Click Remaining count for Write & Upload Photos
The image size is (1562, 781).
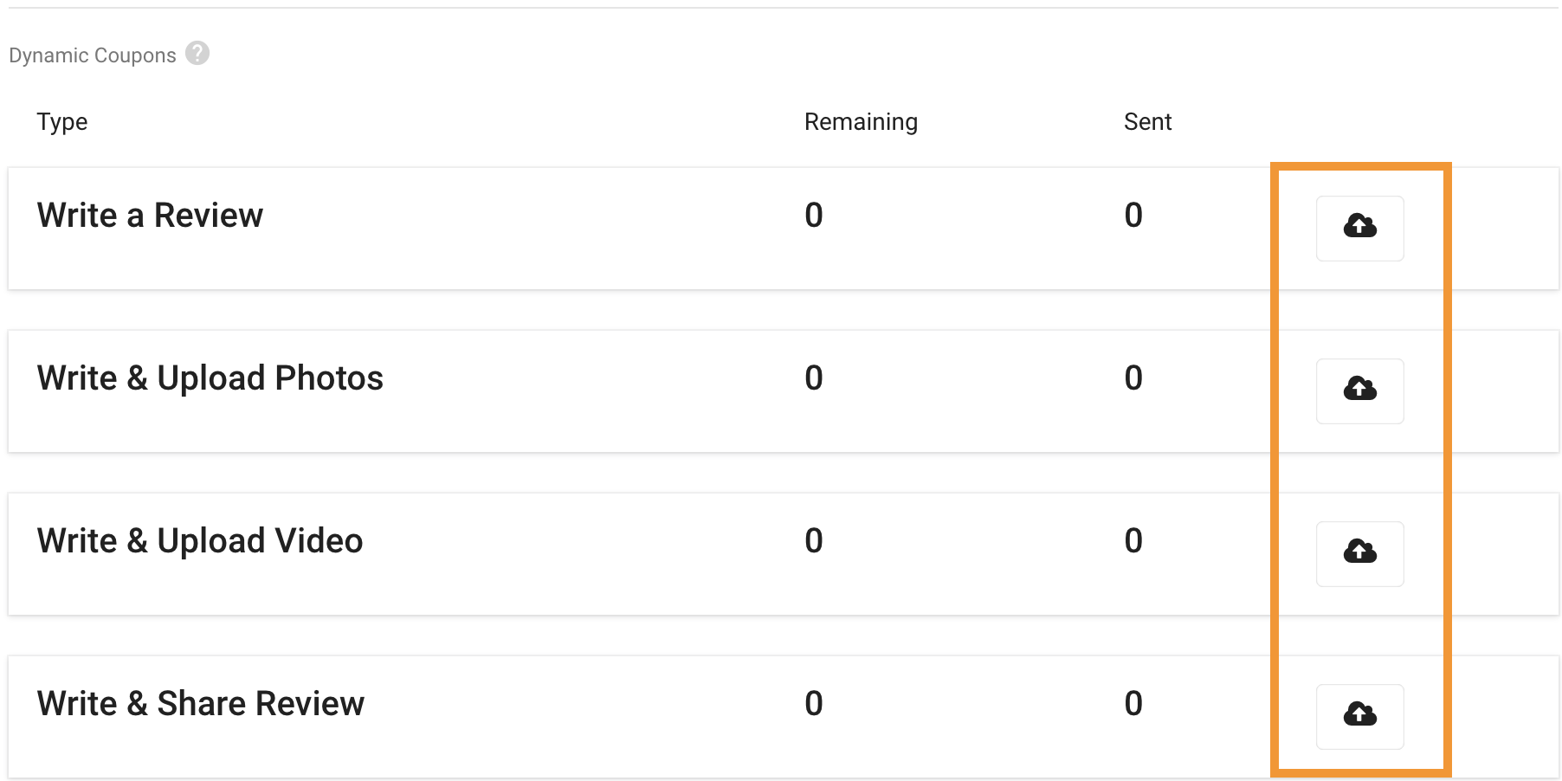[814, 378]
